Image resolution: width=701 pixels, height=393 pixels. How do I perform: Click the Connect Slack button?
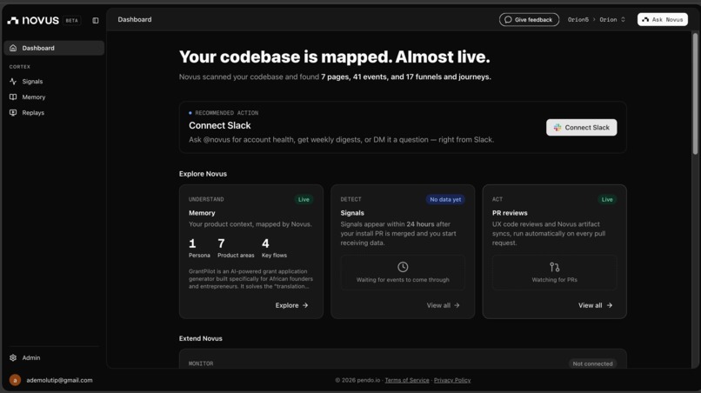pyautogui.click(x=581, y=128)
